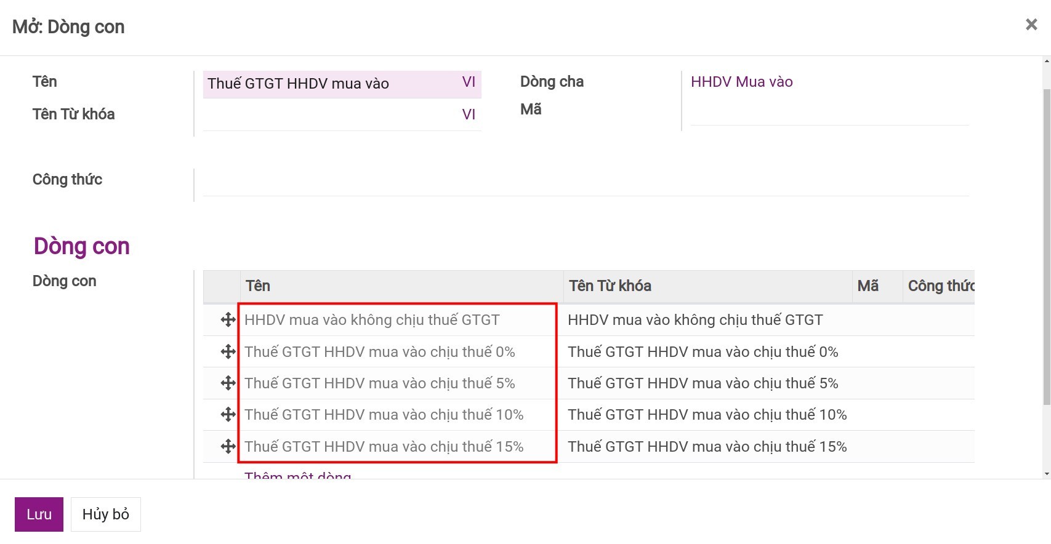Screen dimensions: 1051x544
Task: Focus the Công thức formula input field
Action: 585,182
